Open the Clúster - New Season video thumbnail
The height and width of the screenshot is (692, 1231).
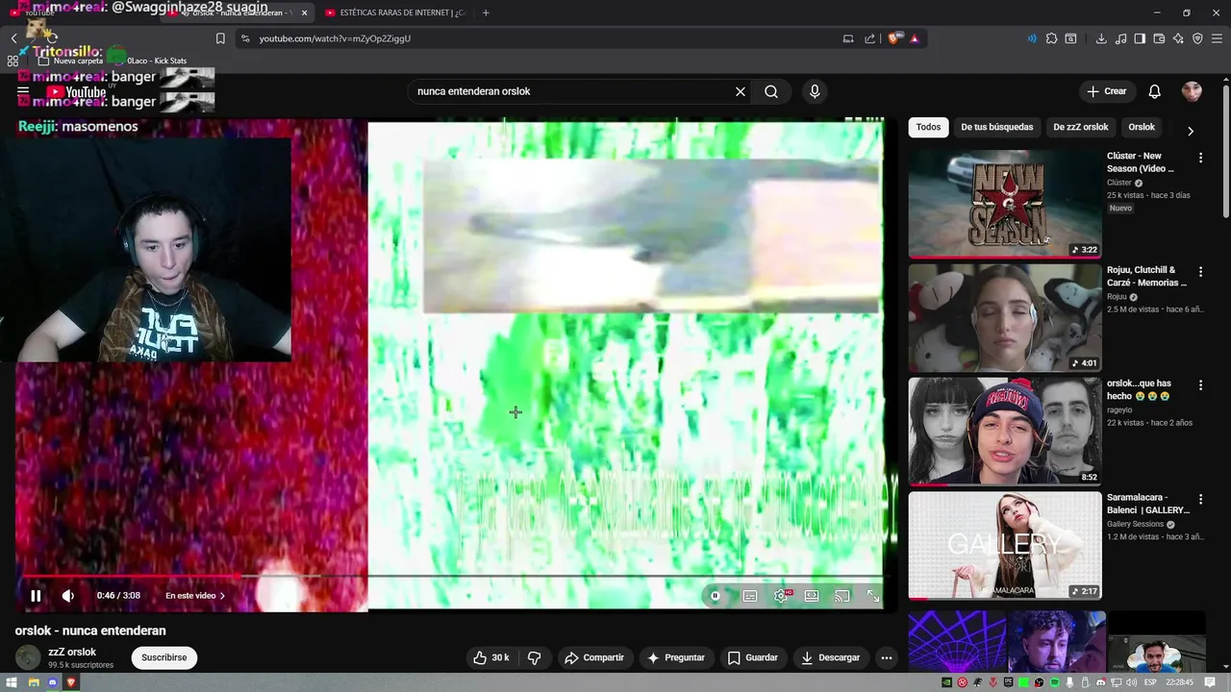pos(1005,204)
